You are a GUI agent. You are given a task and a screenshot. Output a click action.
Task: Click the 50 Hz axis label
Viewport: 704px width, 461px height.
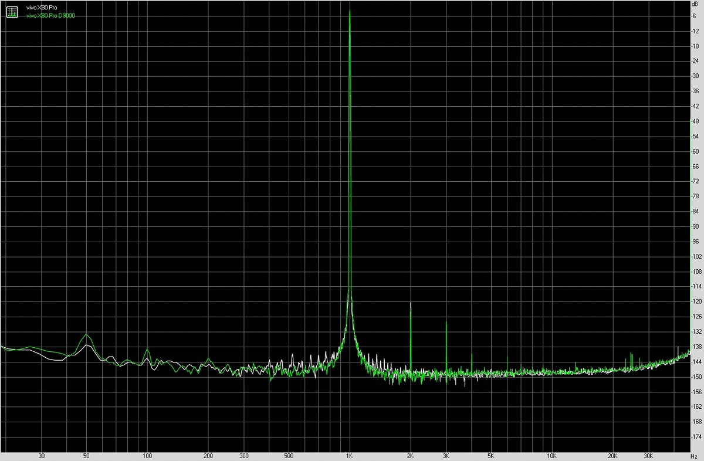(x=87, y=455)
